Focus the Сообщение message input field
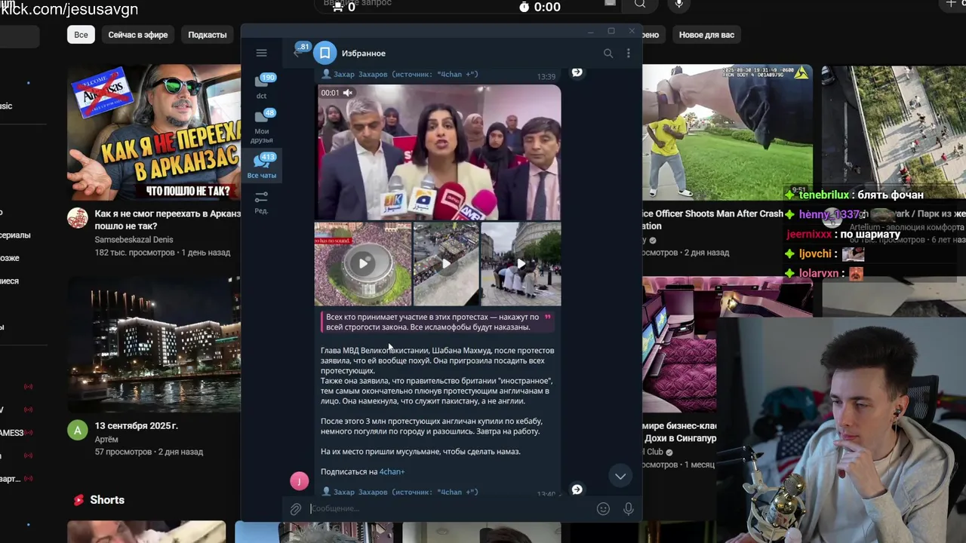966x543 pixels. pos(449,509)
